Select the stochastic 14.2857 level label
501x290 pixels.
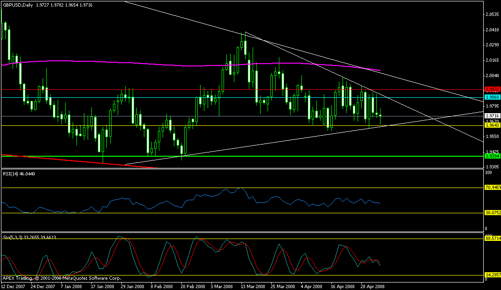[x=492, y=275]
